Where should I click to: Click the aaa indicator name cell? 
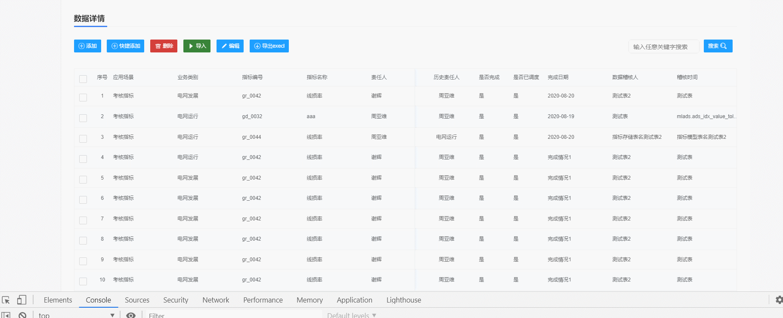tap(311, 116)
